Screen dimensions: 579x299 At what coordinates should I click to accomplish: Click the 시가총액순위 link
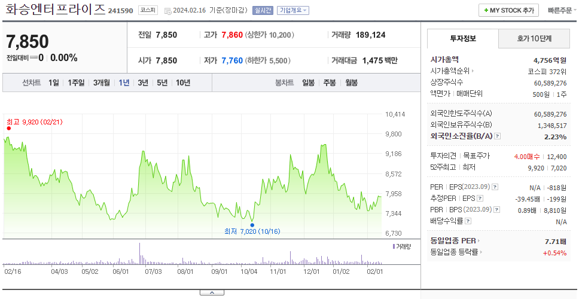[450, 71]
